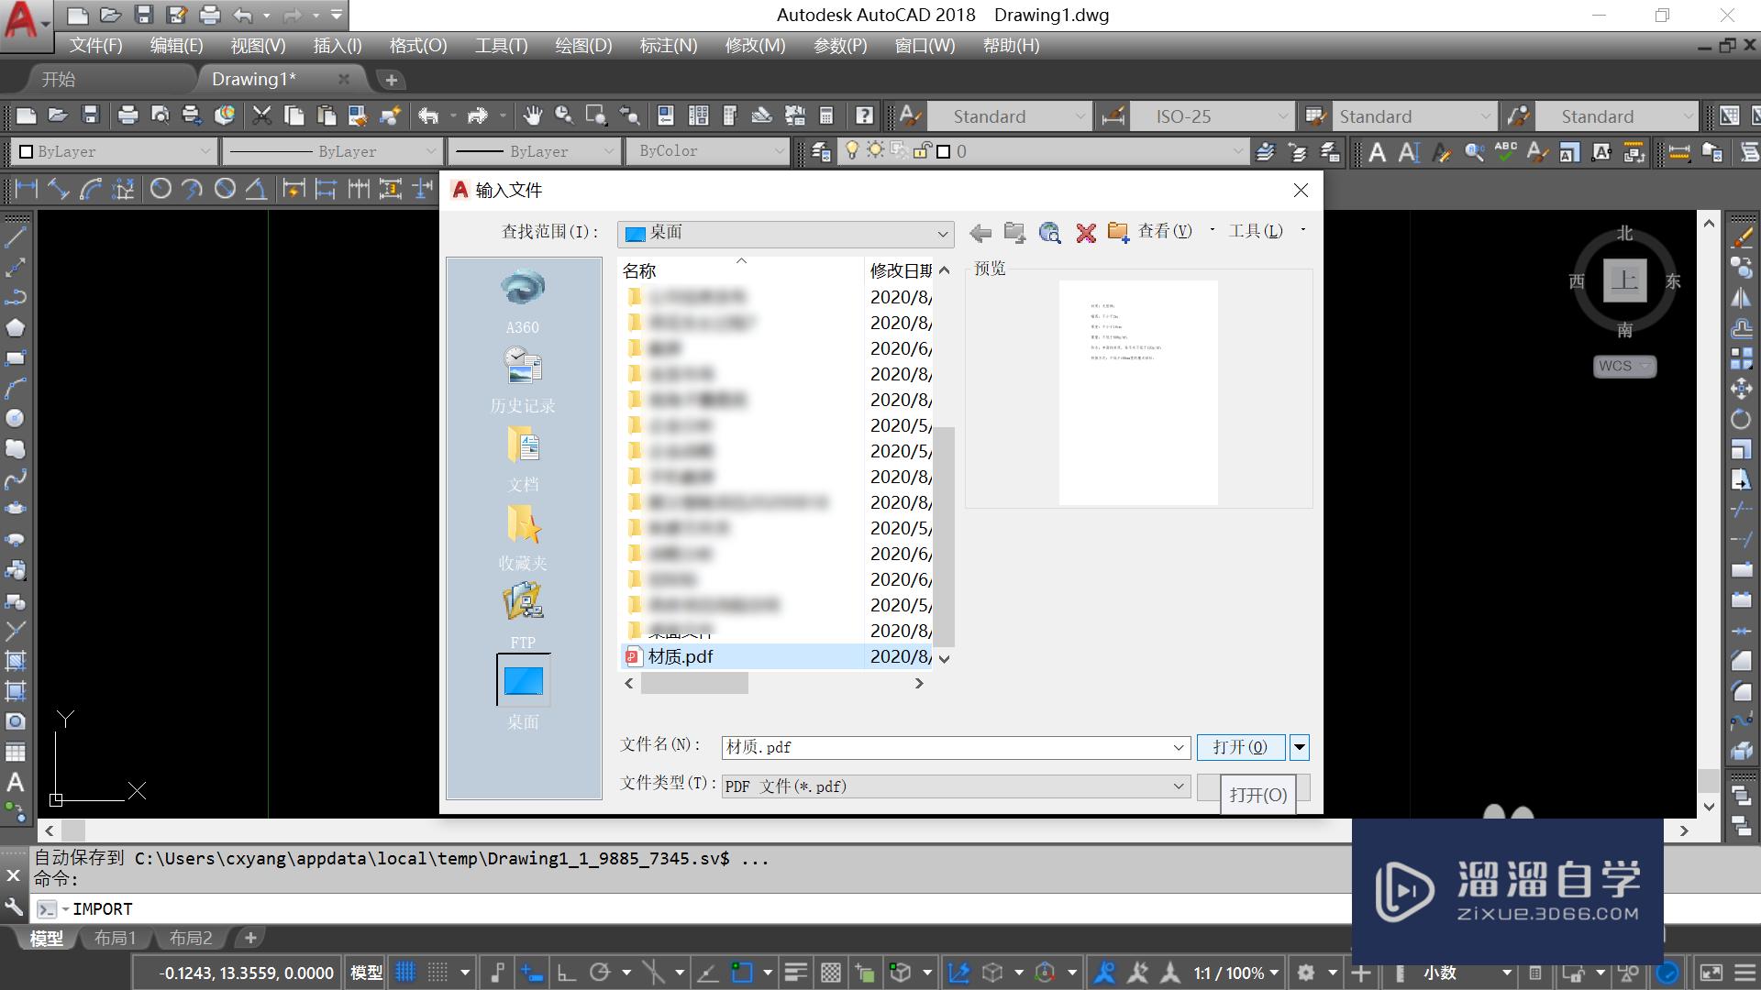Click the red Delete icon in dialog
Screen dimensions: 1761x990
[x=1086, y=233]
